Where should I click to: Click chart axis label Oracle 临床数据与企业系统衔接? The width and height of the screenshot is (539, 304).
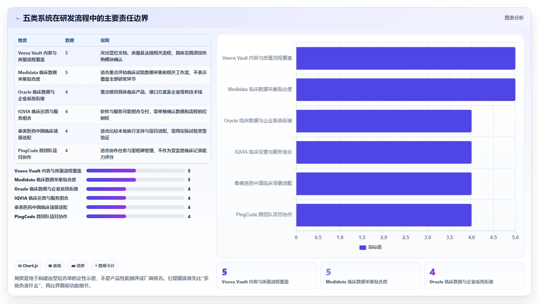pyautogui.click(x=258, y=121)
